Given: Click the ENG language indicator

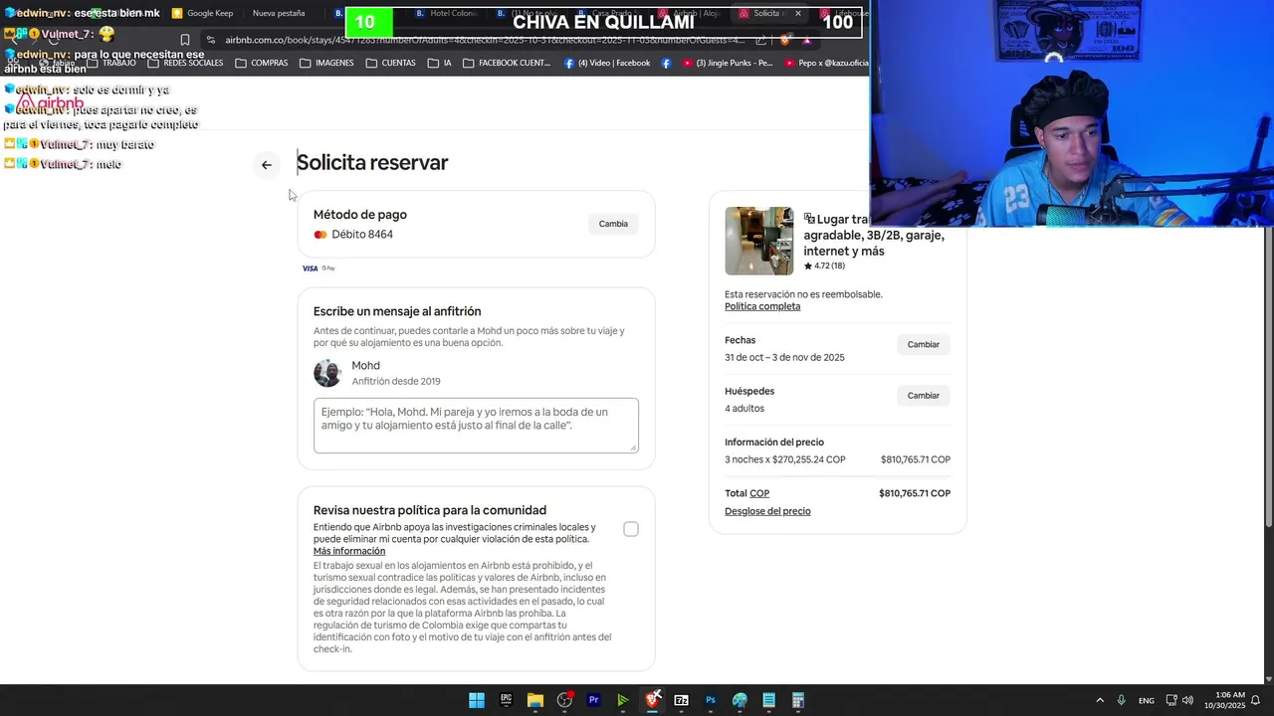Looking at the screenshot, I should coord(1147,700).
